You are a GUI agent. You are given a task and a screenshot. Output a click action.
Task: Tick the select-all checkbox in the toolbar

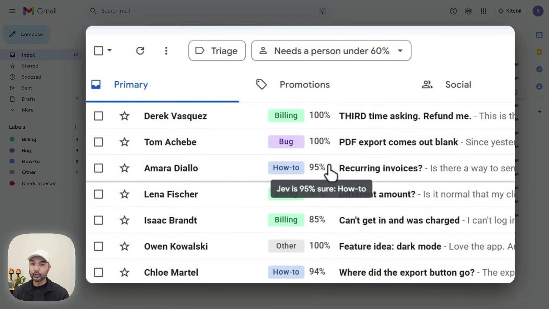coord(98,51)
